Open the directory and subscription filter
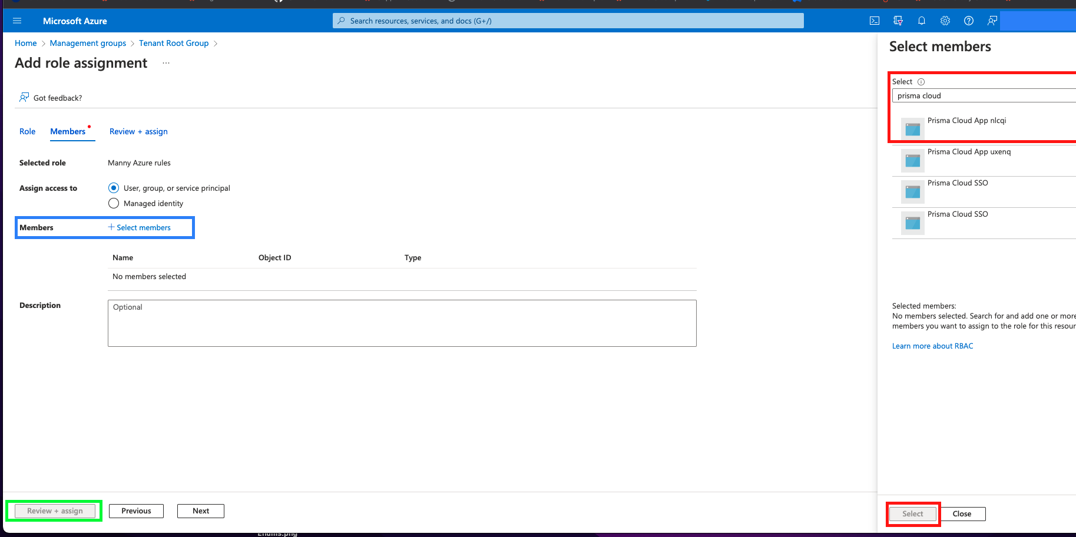 [898, 20]
